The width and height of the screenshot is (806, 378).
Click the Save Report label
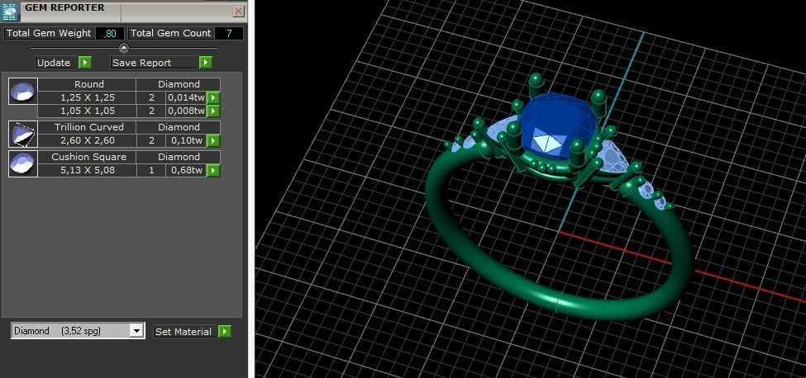(155, 63)
